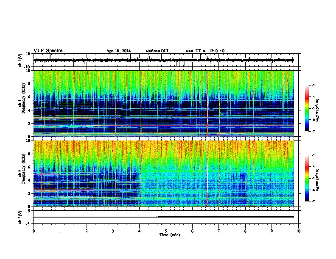Click the ch.3 voltage trace panel
Screen dimensions: 336x259
165,217
